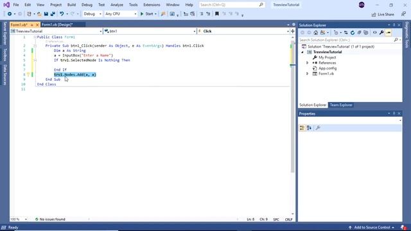
Task: Click the Save All toolbar icon
Action: (x=53, y=14)
